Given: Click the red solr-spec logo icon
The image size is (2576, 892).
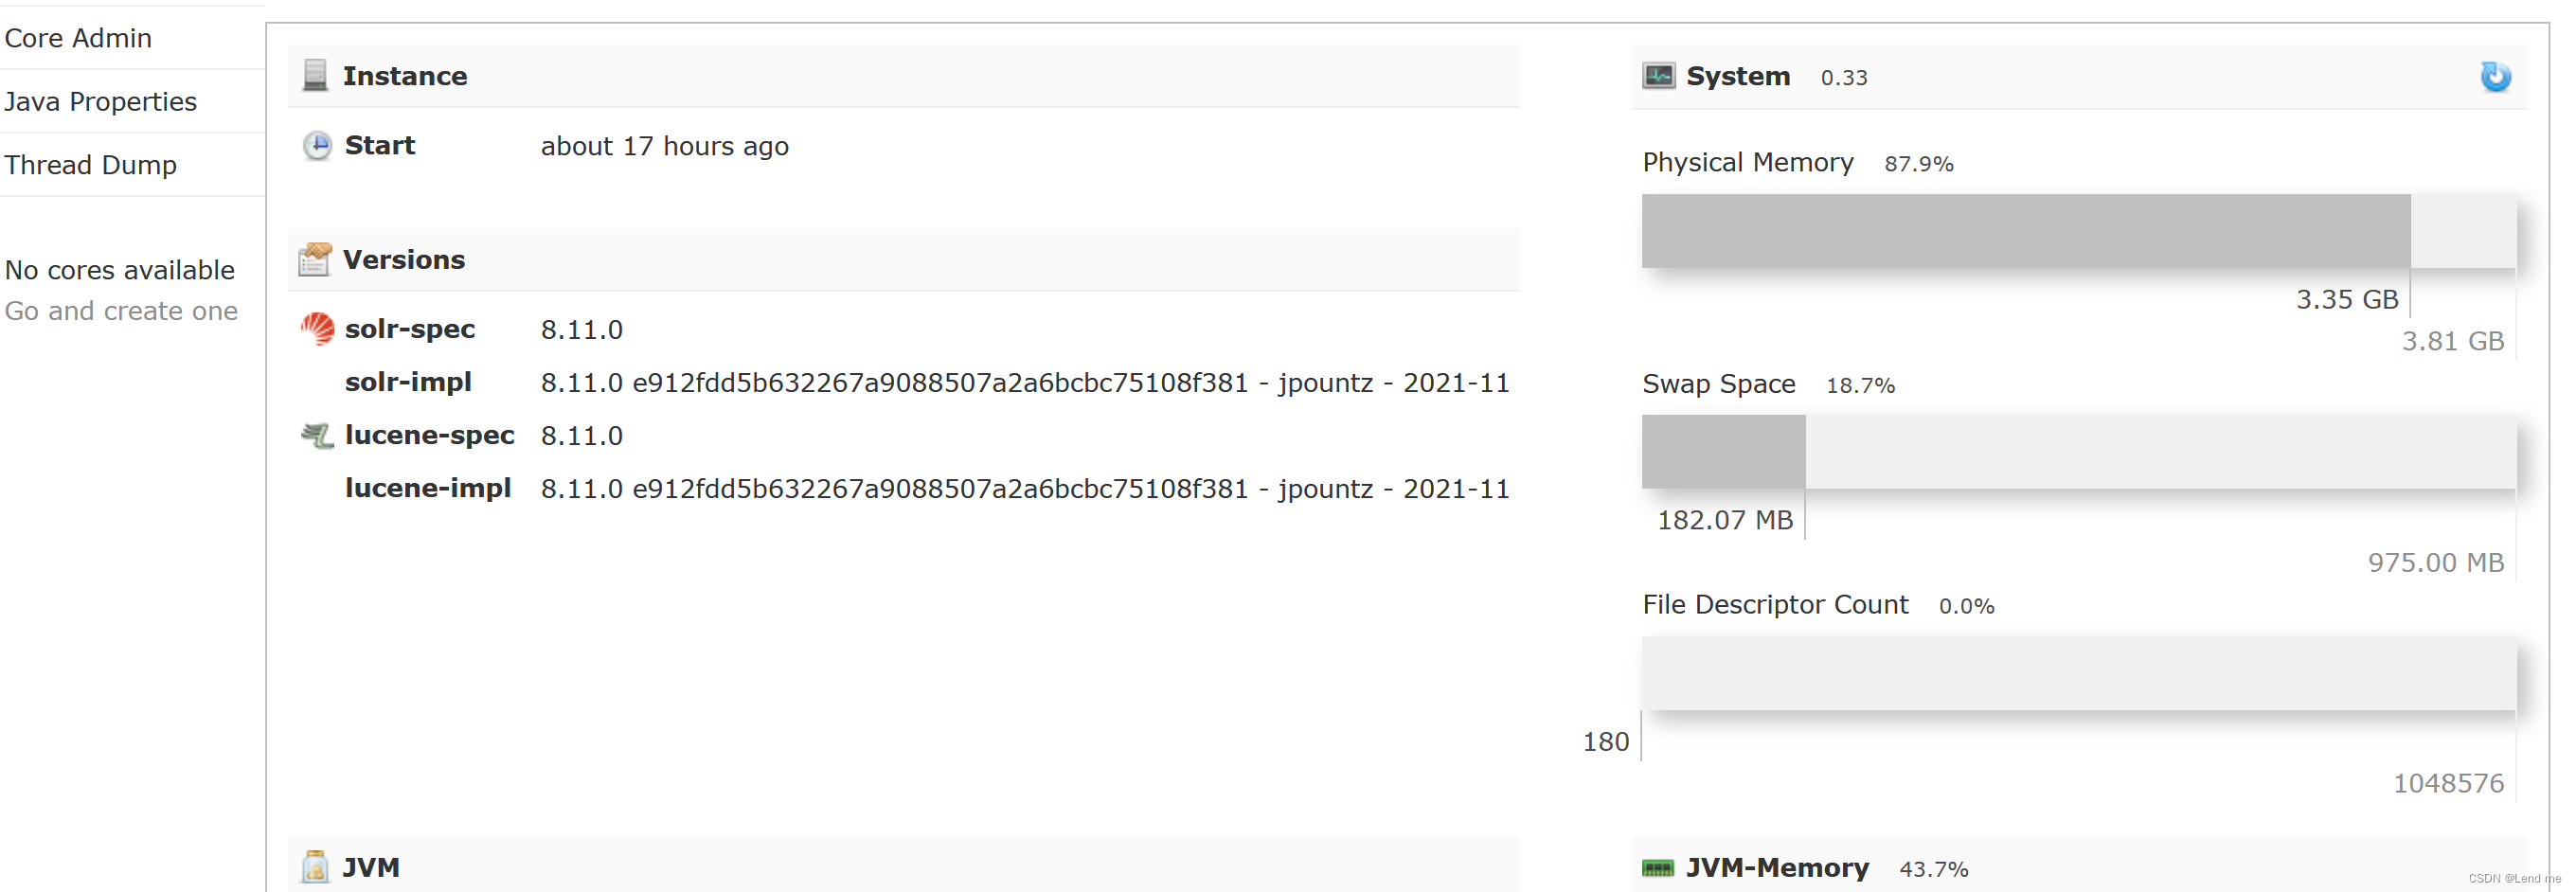Looking at the screenshot, I should coord(317,329).
